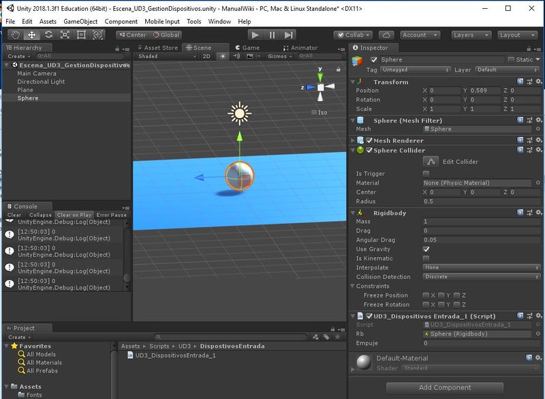Click the Add Component button

pos(445,387)
